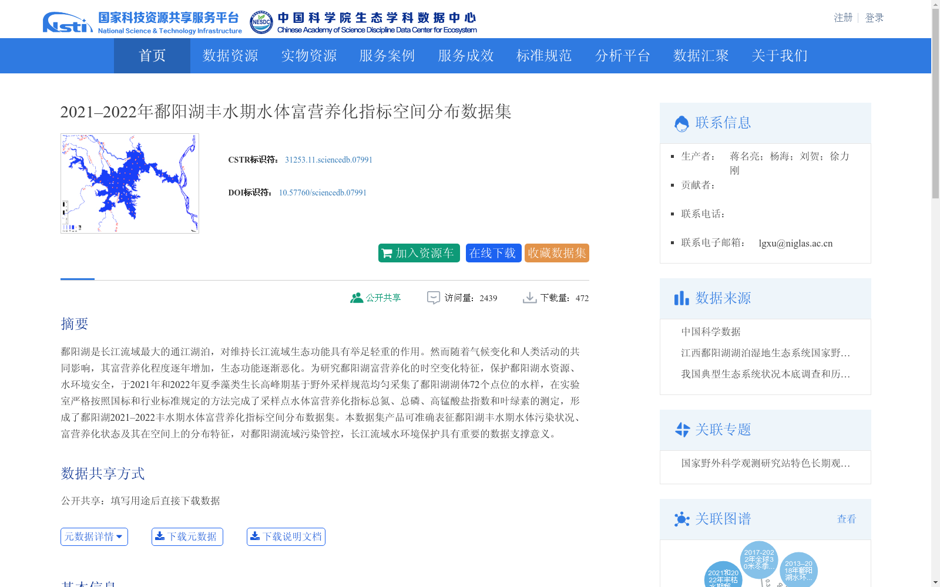Open the 国家野外科学观测研究站 topic link

[x=766, y=463]
